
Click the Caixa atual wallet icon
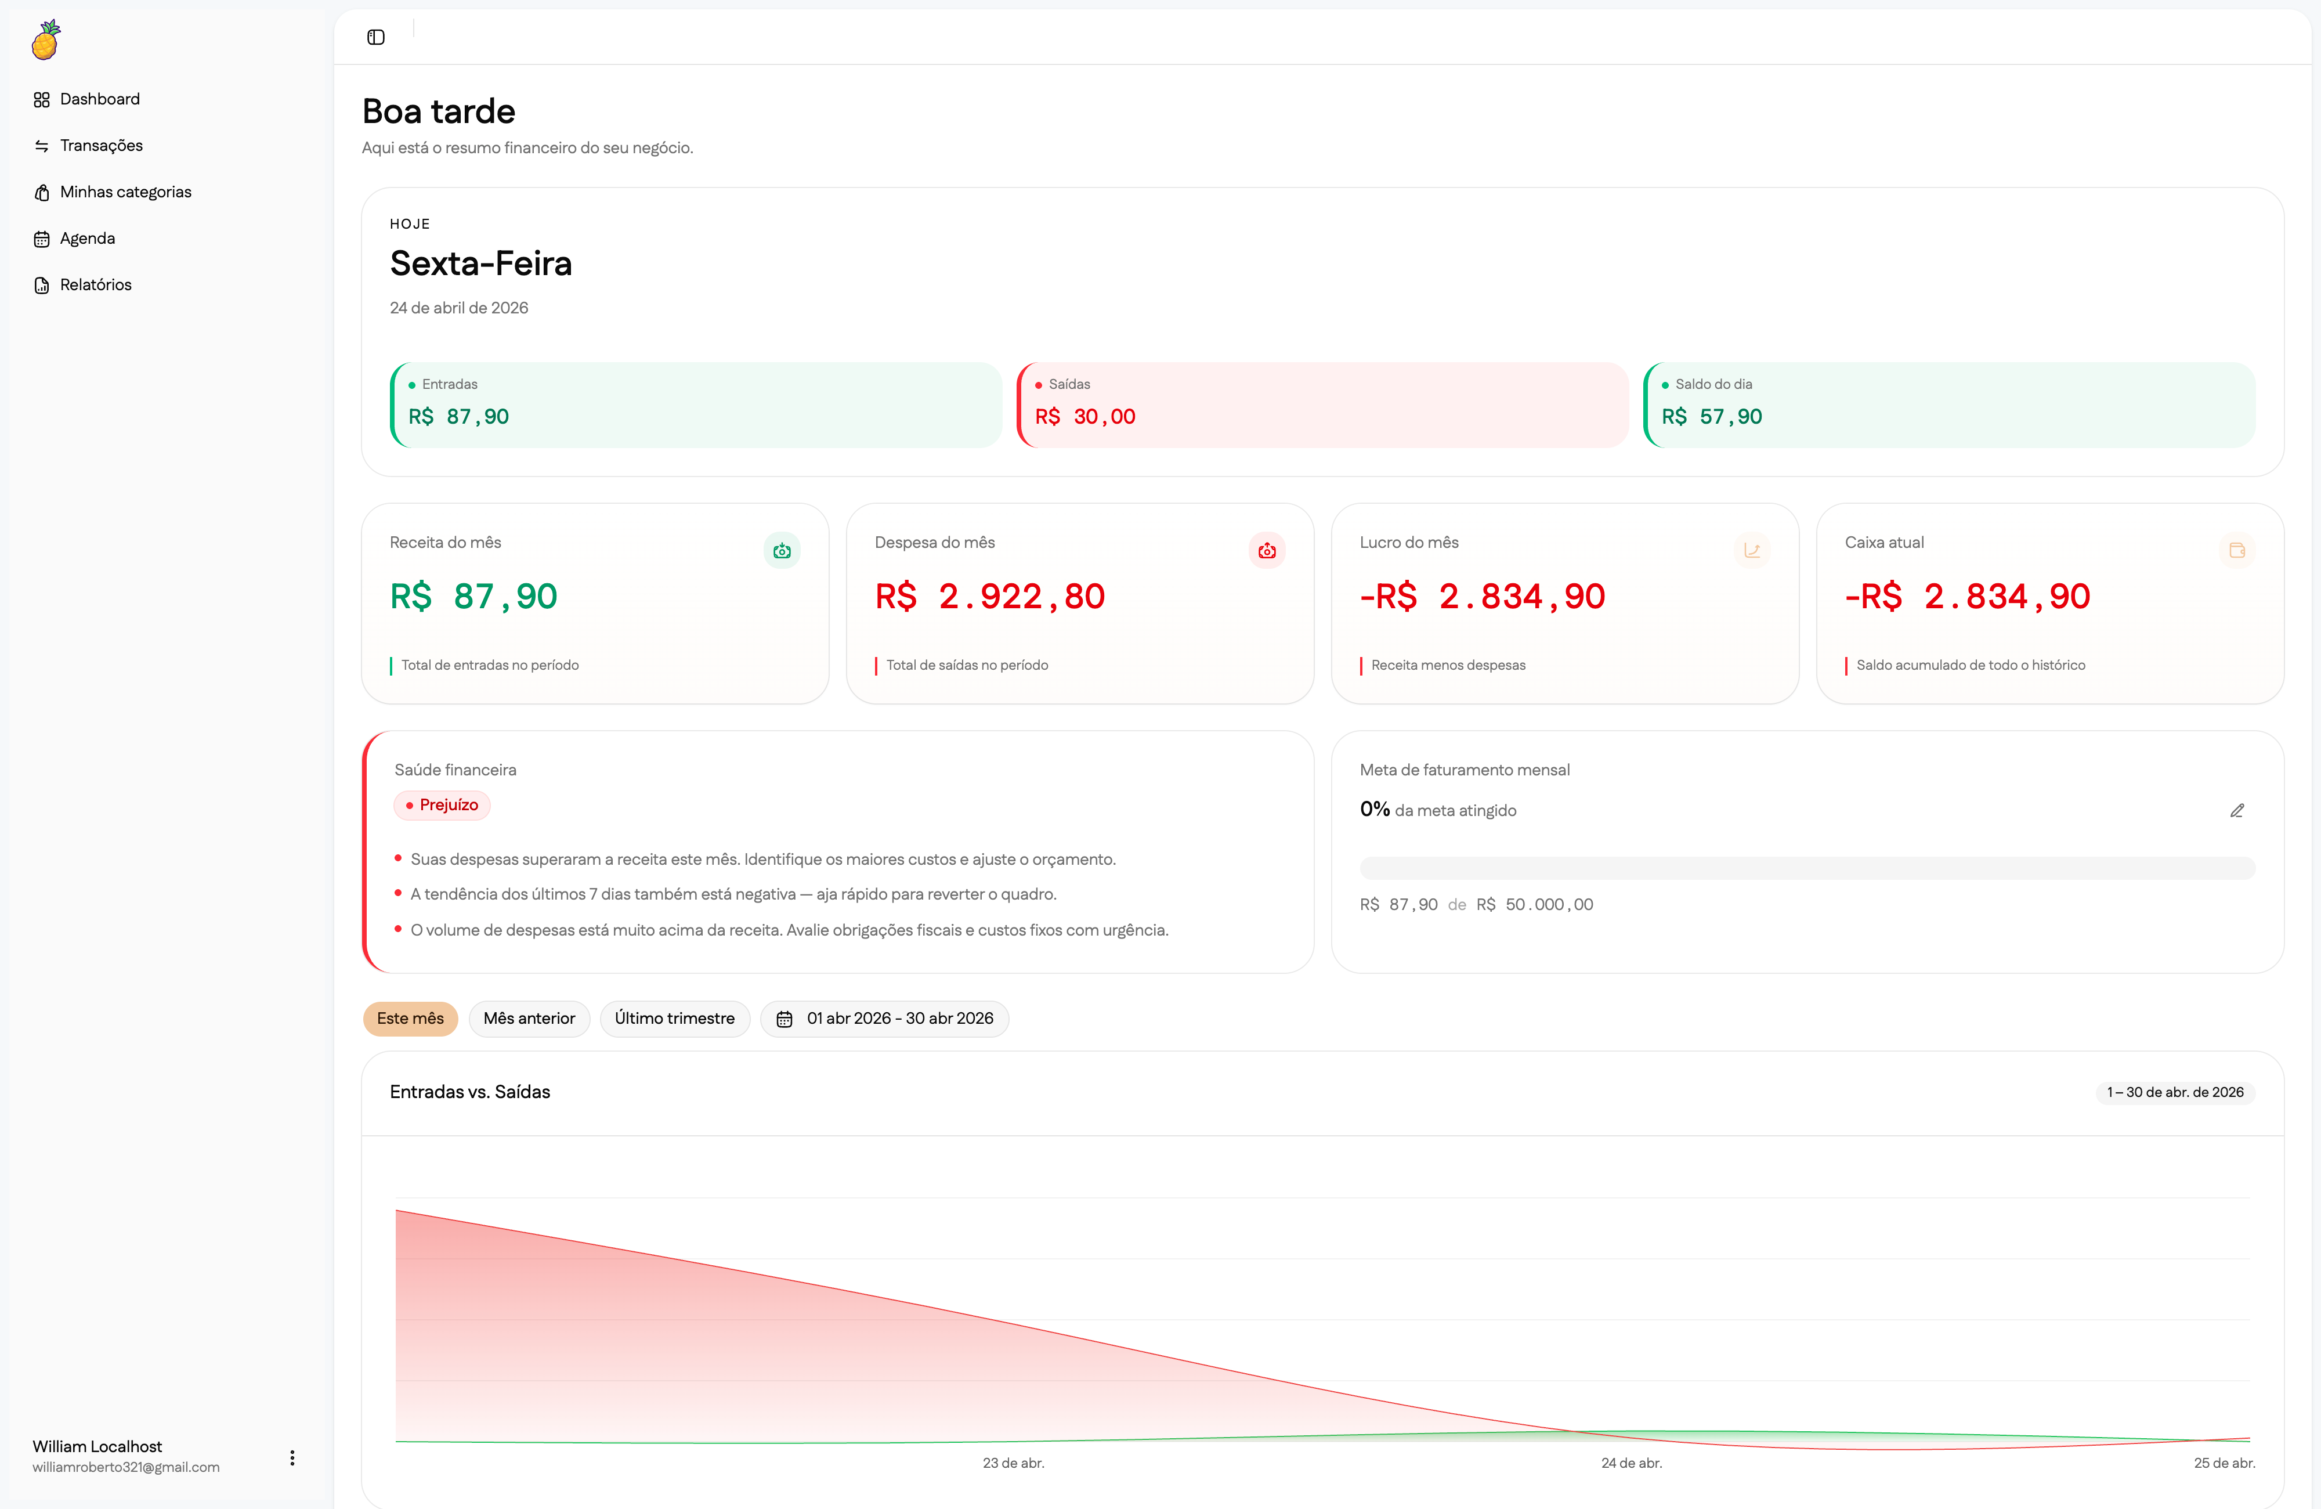[2237, 551]
